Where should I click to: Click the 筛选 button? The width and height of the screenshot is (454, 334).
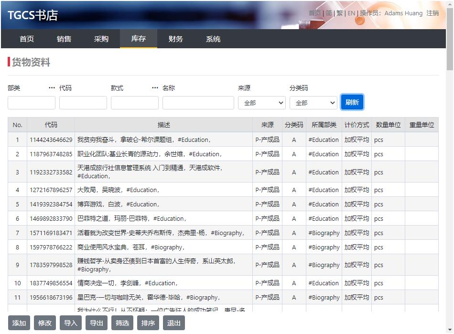click(x=122, y=323)
